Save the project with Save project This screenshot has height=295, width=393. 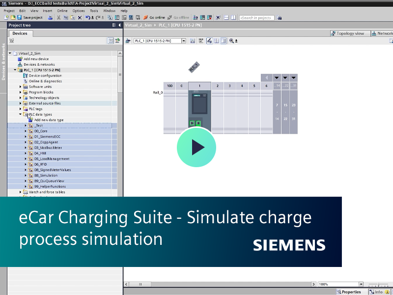point(30,18)
